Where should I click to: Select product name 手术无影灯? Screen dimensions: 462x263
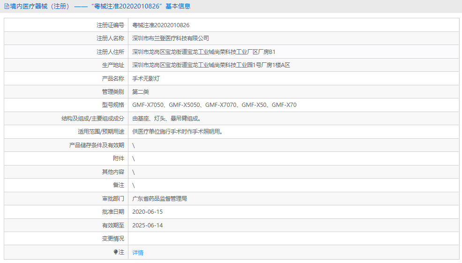[146, 79]
